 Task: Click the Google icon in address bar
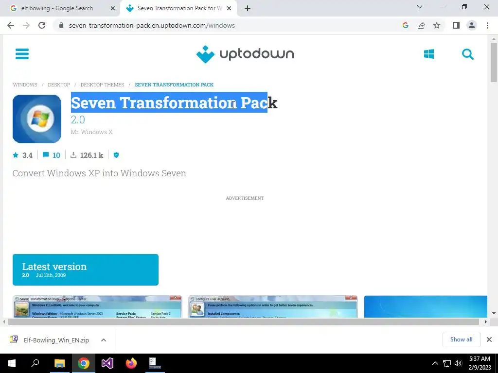pyautogui.click(x=405, y=25)
